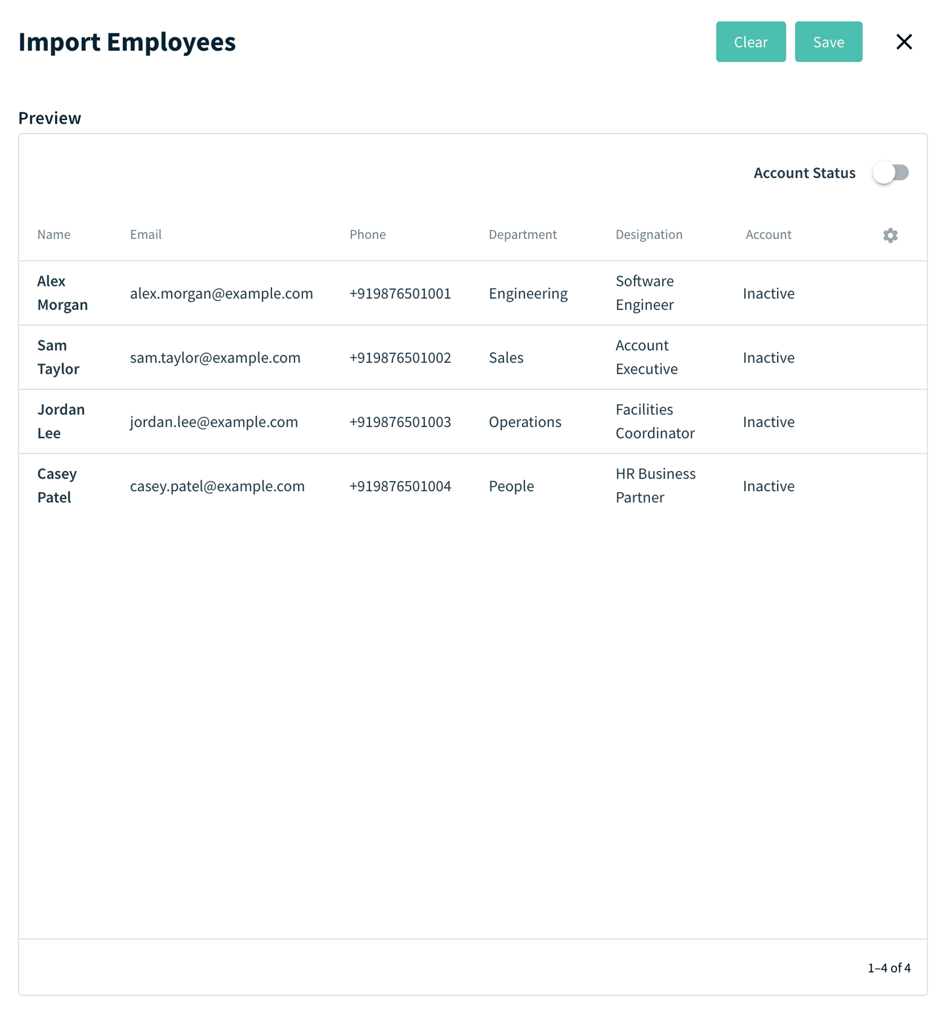This screenshot has width=946, height=1014.
Task: Click the Clear button
Action: (x=751, y=42)
